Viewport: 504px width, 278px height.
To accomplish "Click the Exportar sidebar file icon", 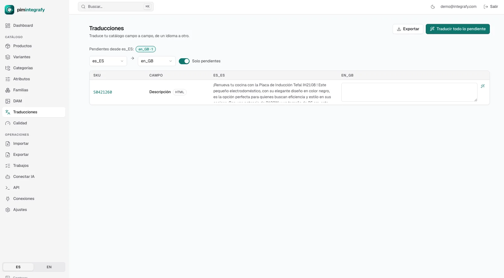I will 8,155.
